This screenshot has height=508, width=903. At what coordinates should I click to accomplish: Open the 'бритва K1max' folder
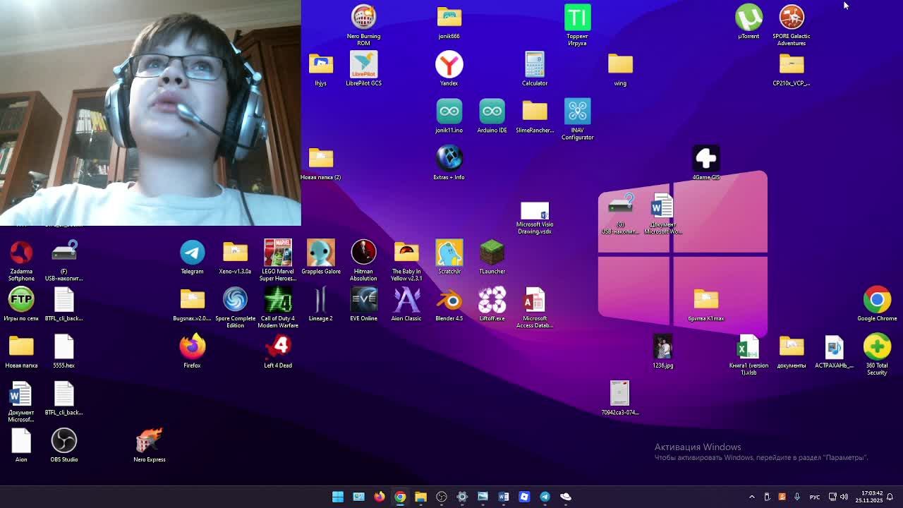(x=705, y=300)
